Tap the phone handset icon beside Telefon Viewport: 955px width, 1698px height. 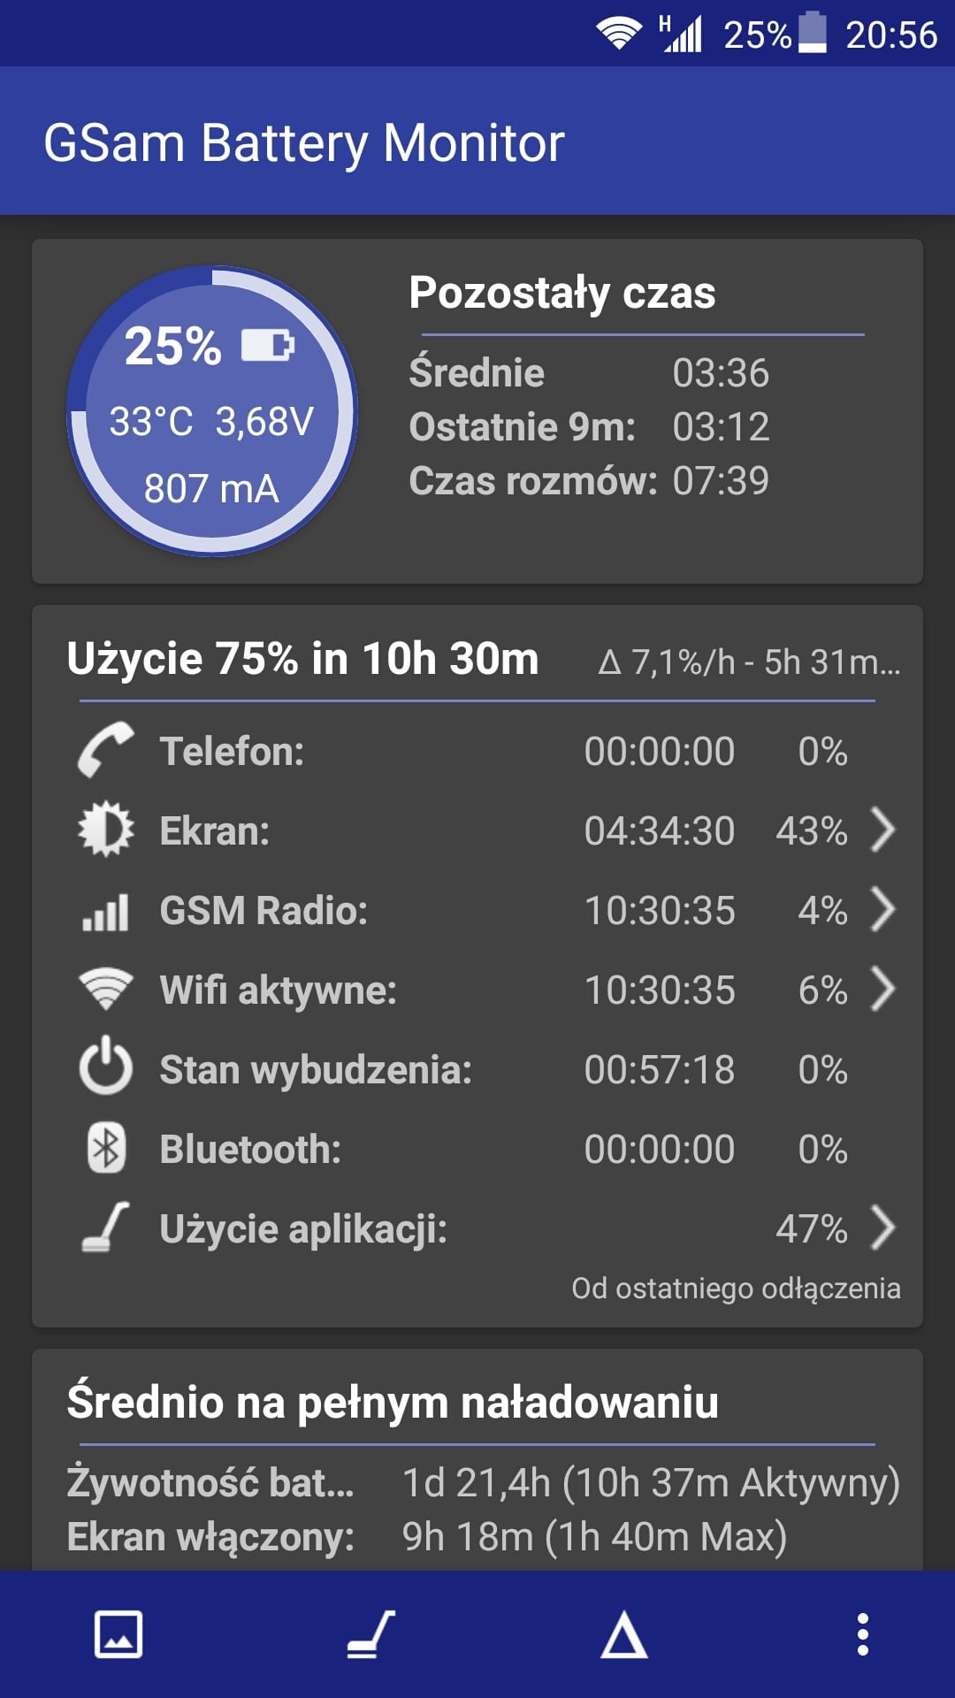coord(106,750)
